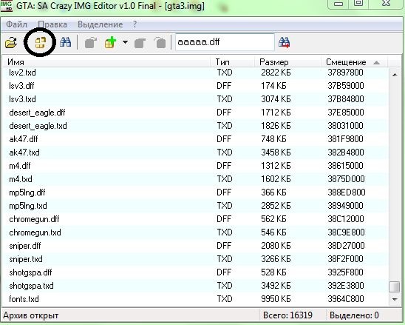Click the 2080 КБ size cell

pos(276,246)
